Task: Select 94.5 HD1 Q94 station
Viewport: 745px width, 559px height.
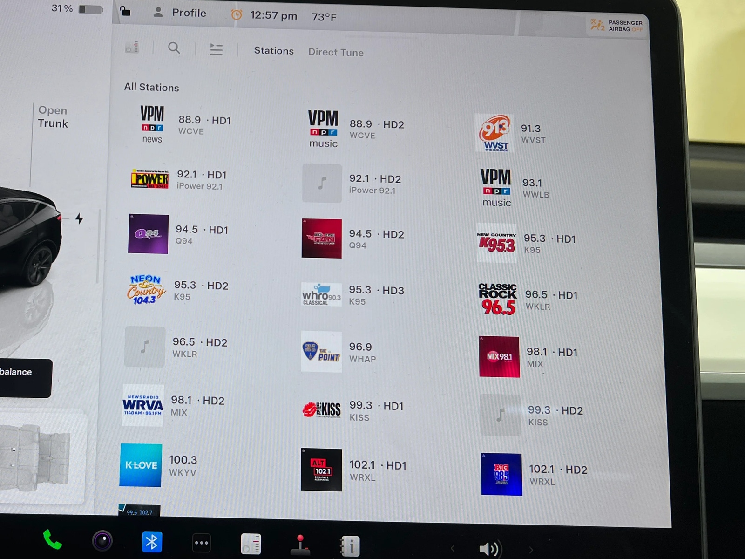Action: (178, 234)
